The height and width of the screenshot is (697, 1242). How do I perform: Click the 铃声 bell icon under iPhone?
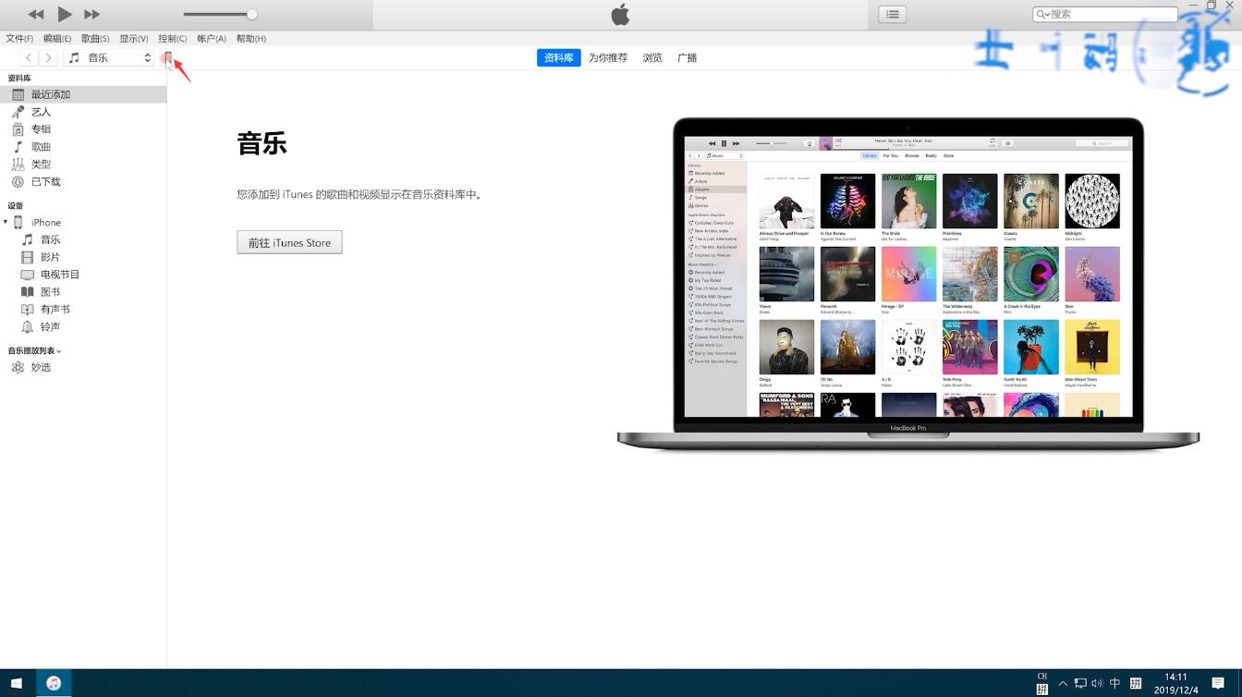[x=27, y=327]
